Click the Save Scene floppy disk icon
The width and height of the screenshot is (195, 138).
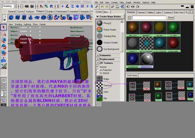tap(32, 6)
